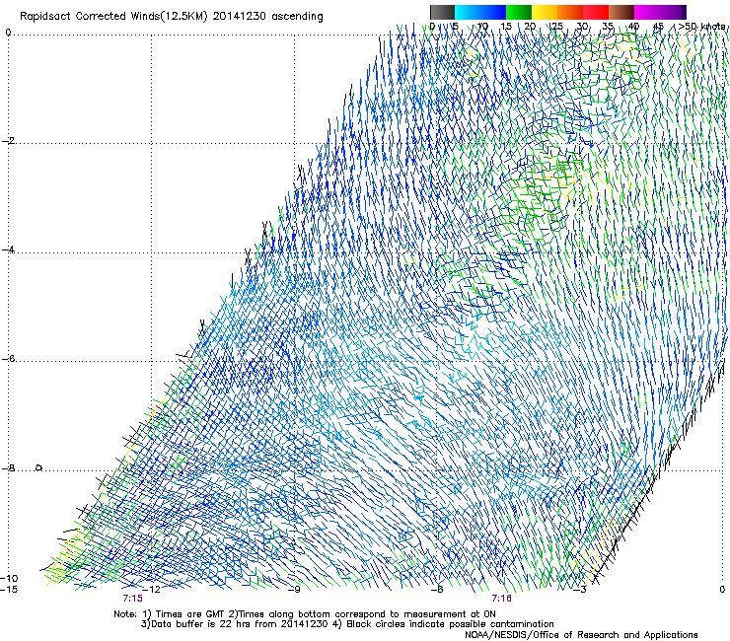The height and width of the screenshot is (641, 730).
Task: Click the -12 longitude axis label
Action: pyautogui.click(x=150, y=590)
